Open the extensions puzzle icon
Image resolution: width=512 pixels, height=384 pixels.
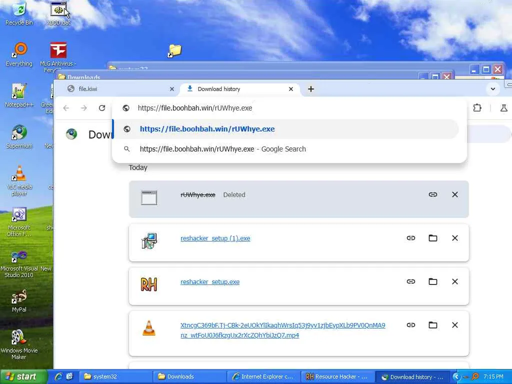tap(477, 108)
